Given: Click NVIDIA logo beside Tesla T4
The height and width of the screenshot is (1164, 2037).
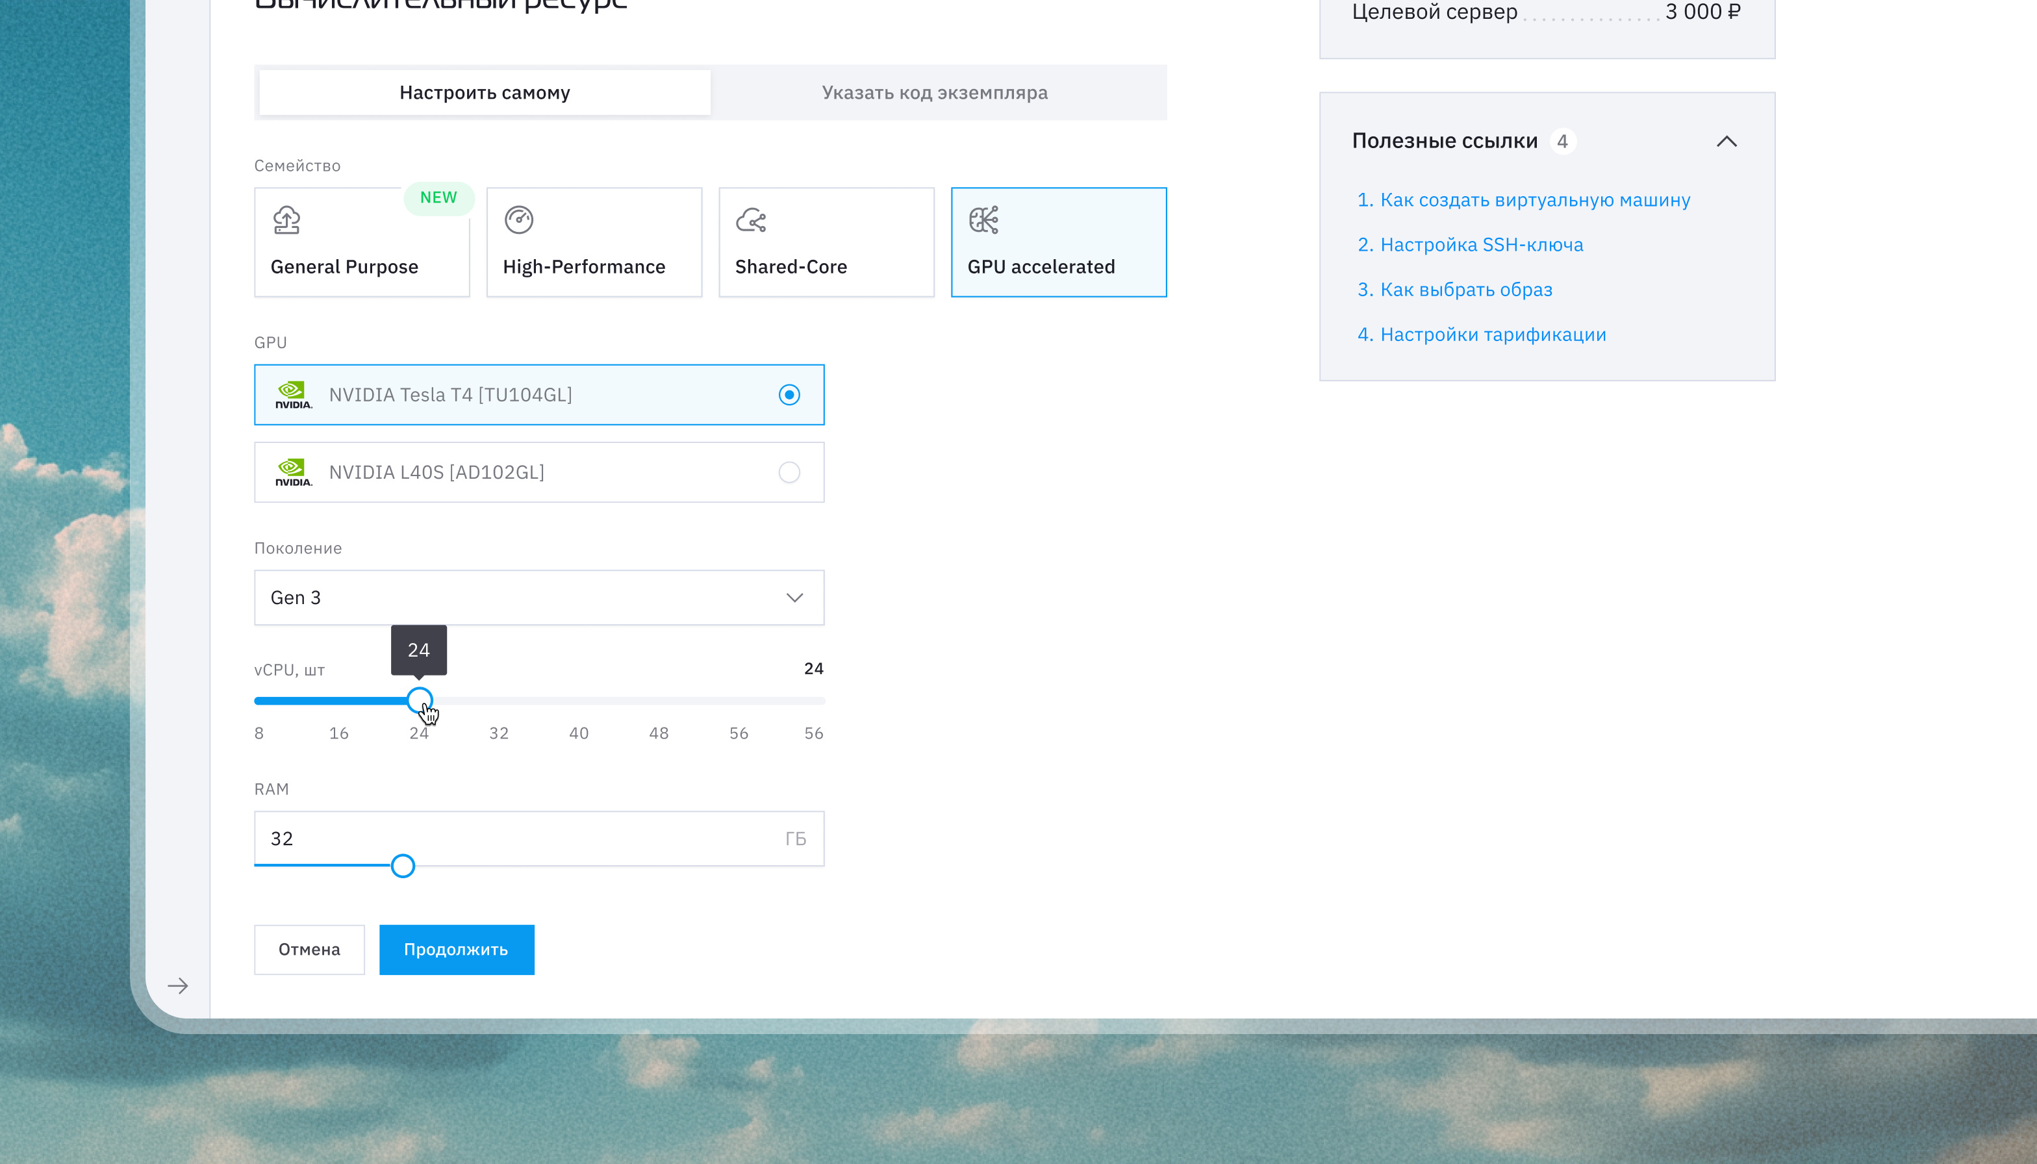Looking at the screenshot, I should (294, 395).
